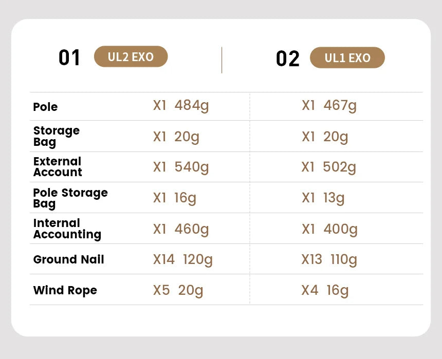Screen dimensions: 442x359
Task: Click the X1 484g pole weight
Action: (181, 106)
